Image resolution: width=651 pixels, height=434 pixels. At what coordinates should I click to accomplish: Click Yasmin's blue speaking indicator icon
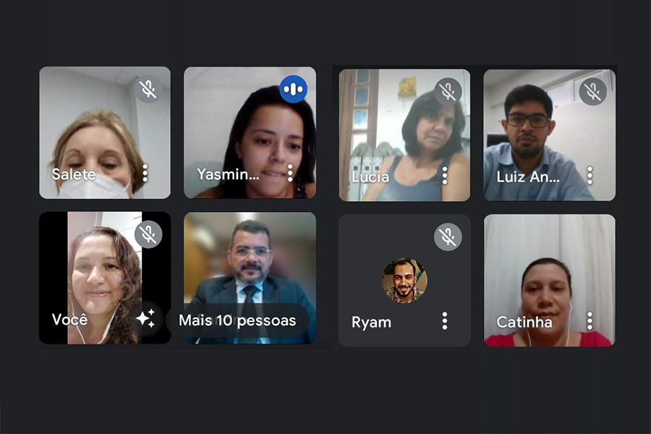(294, 89)
